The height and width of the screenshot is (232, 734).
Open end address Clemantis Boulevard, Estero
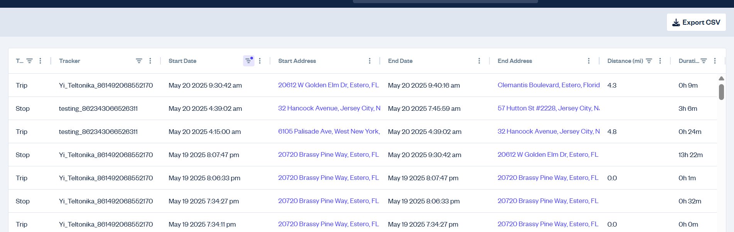pos(548,85)
